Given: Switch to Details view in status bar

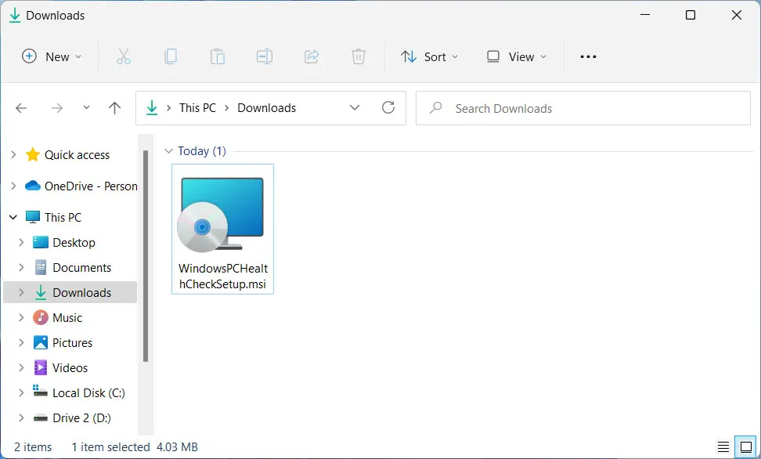Looking at the screenshot, I should click(x=723, y=446).
